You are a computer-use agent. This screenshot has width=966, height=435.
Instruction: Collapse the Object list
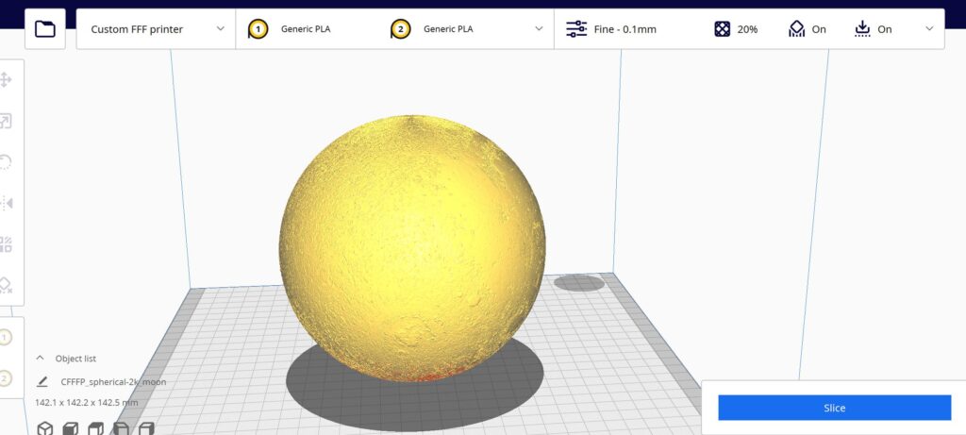pyautogui.click(x=40, y=358)
